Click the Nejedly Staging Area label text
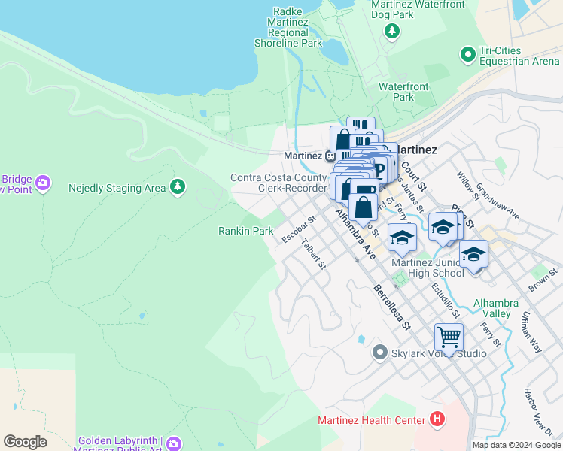Screen dimensions: 563x451 117,188
